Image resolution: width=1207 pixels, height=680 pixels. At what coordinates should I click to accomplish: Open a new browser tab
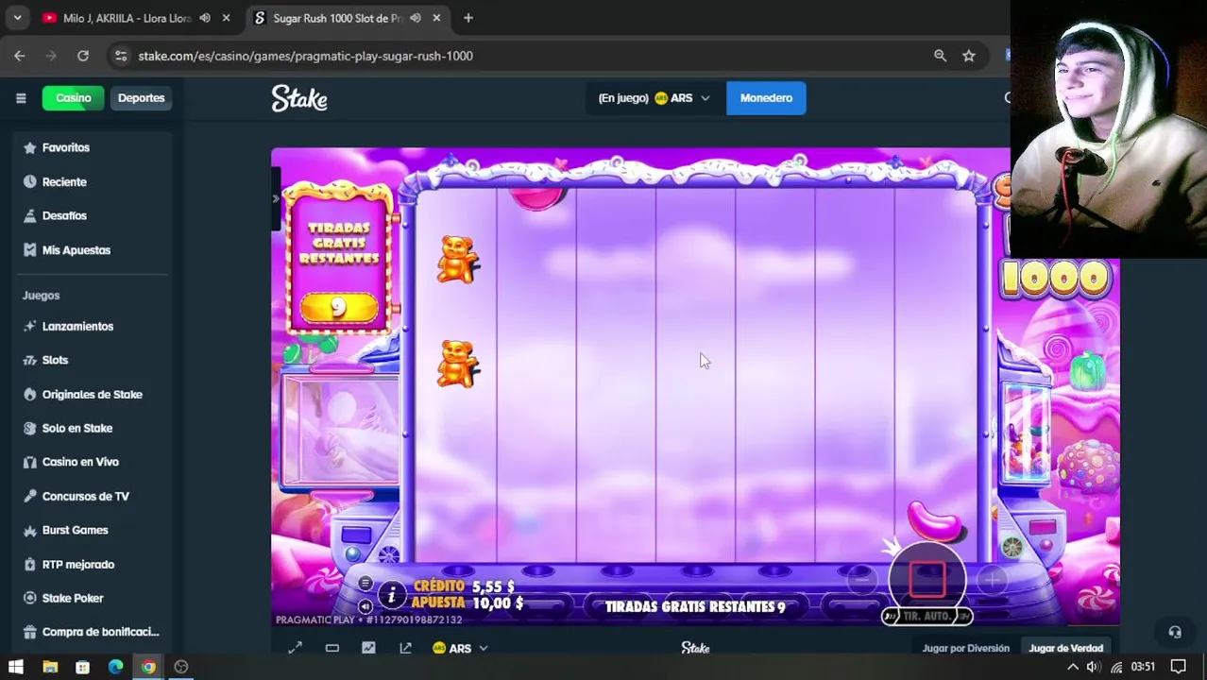(x=468, y=18)
